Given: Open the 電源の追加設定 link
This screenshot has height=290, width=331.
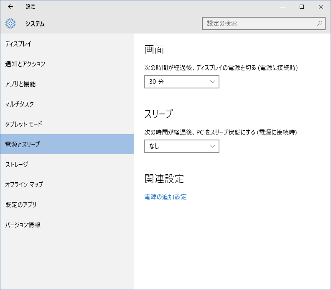Looking at the screenshot, I should click(x=165, y=197).
